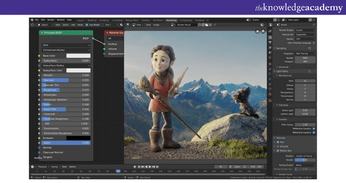The width and height of the screenshot is (346, 183).
Task: Open the Modifiers wrench properties icon
Action: 269,69
